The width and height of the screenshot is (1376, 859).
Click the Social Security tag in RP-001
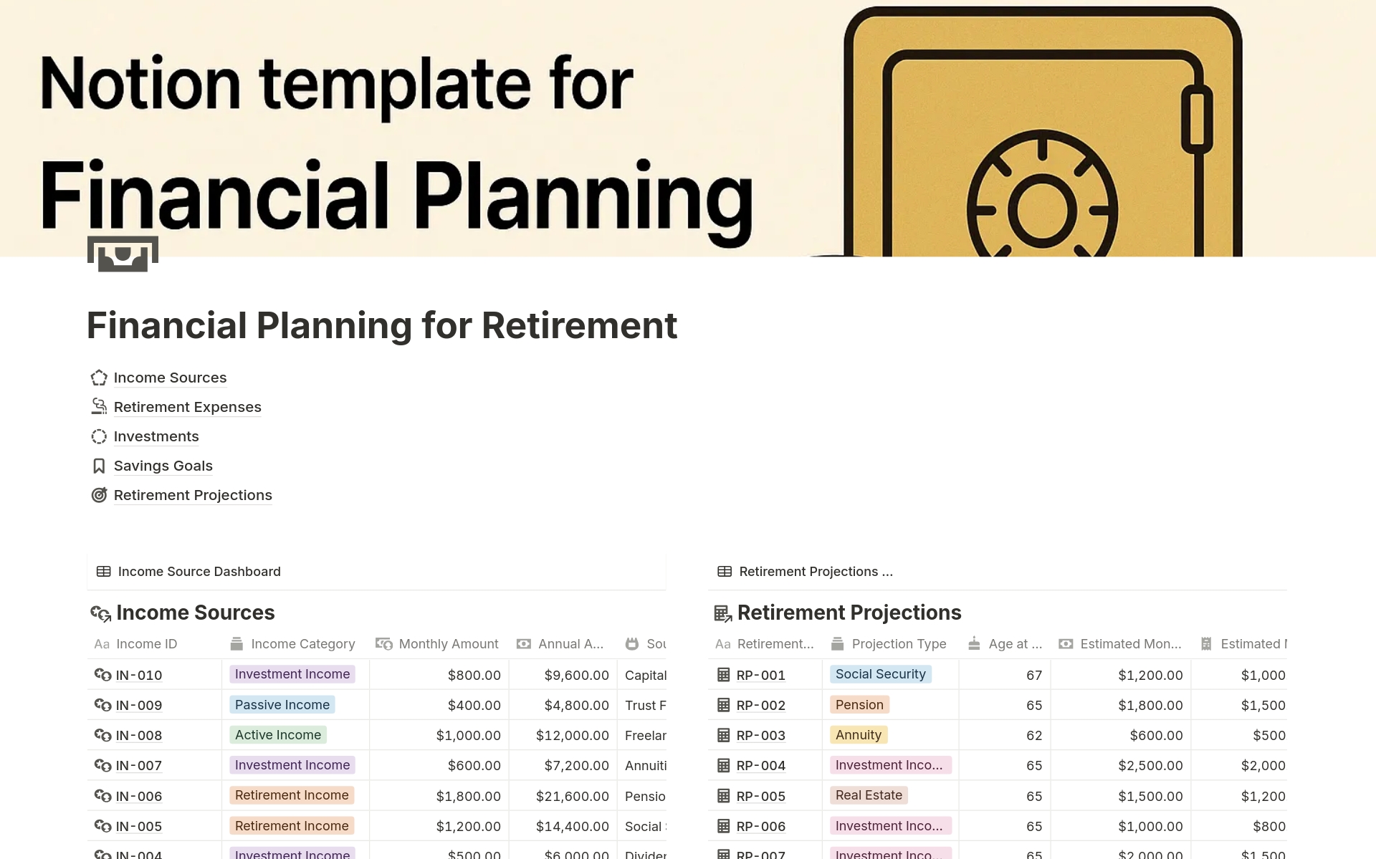tap(880, 674)
